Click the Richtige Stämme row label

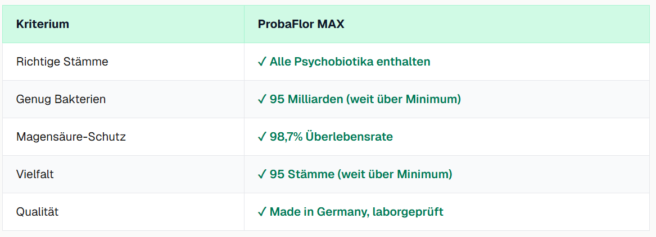(62, 62)
